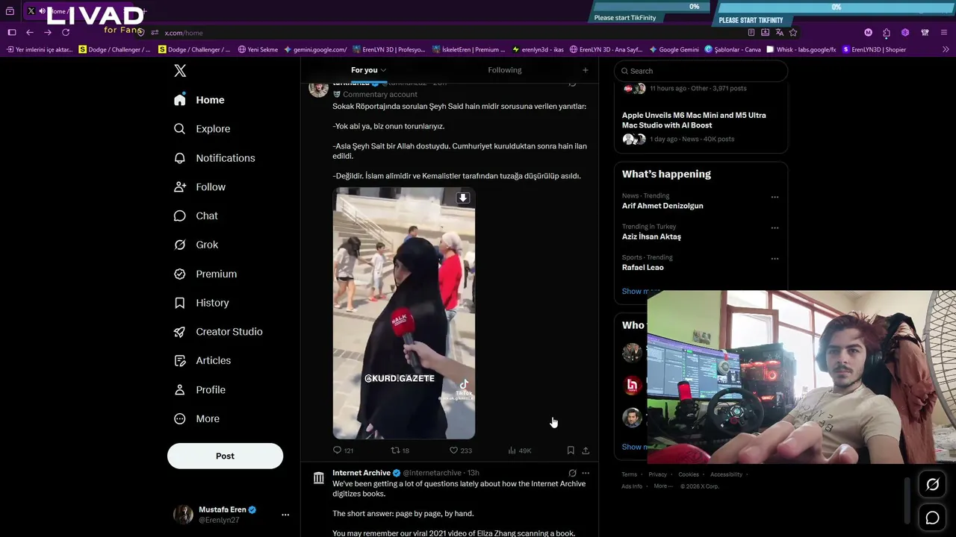
Task: Open Chat from the sidebar
Action: click(x=196, y=216)
